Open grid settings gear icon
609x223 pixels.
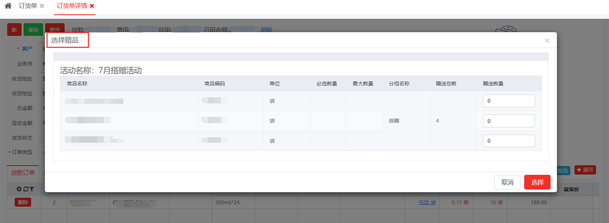pyautogui.click(x=19, y=189)
